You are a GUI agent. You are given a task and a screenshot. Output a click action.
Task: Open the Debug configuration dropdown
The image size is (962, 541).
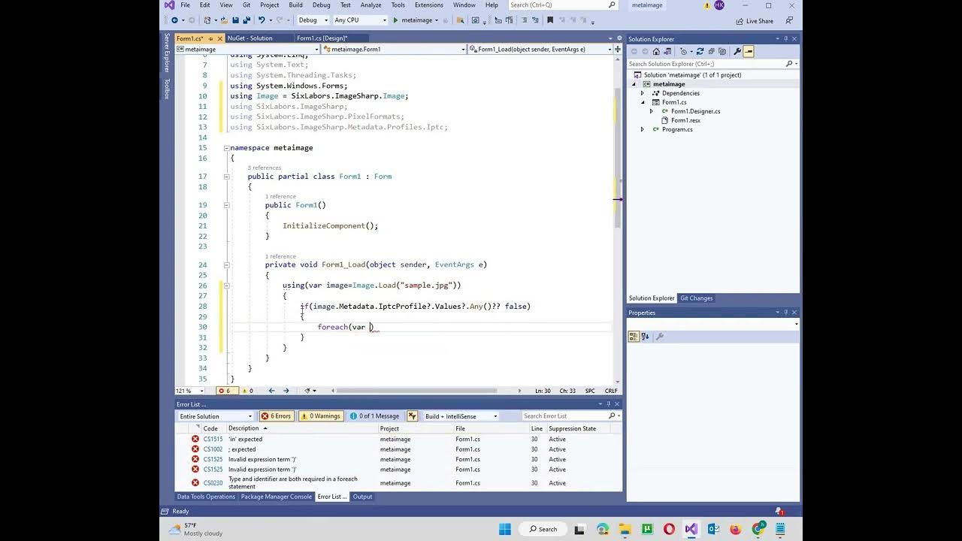[312, 20]
